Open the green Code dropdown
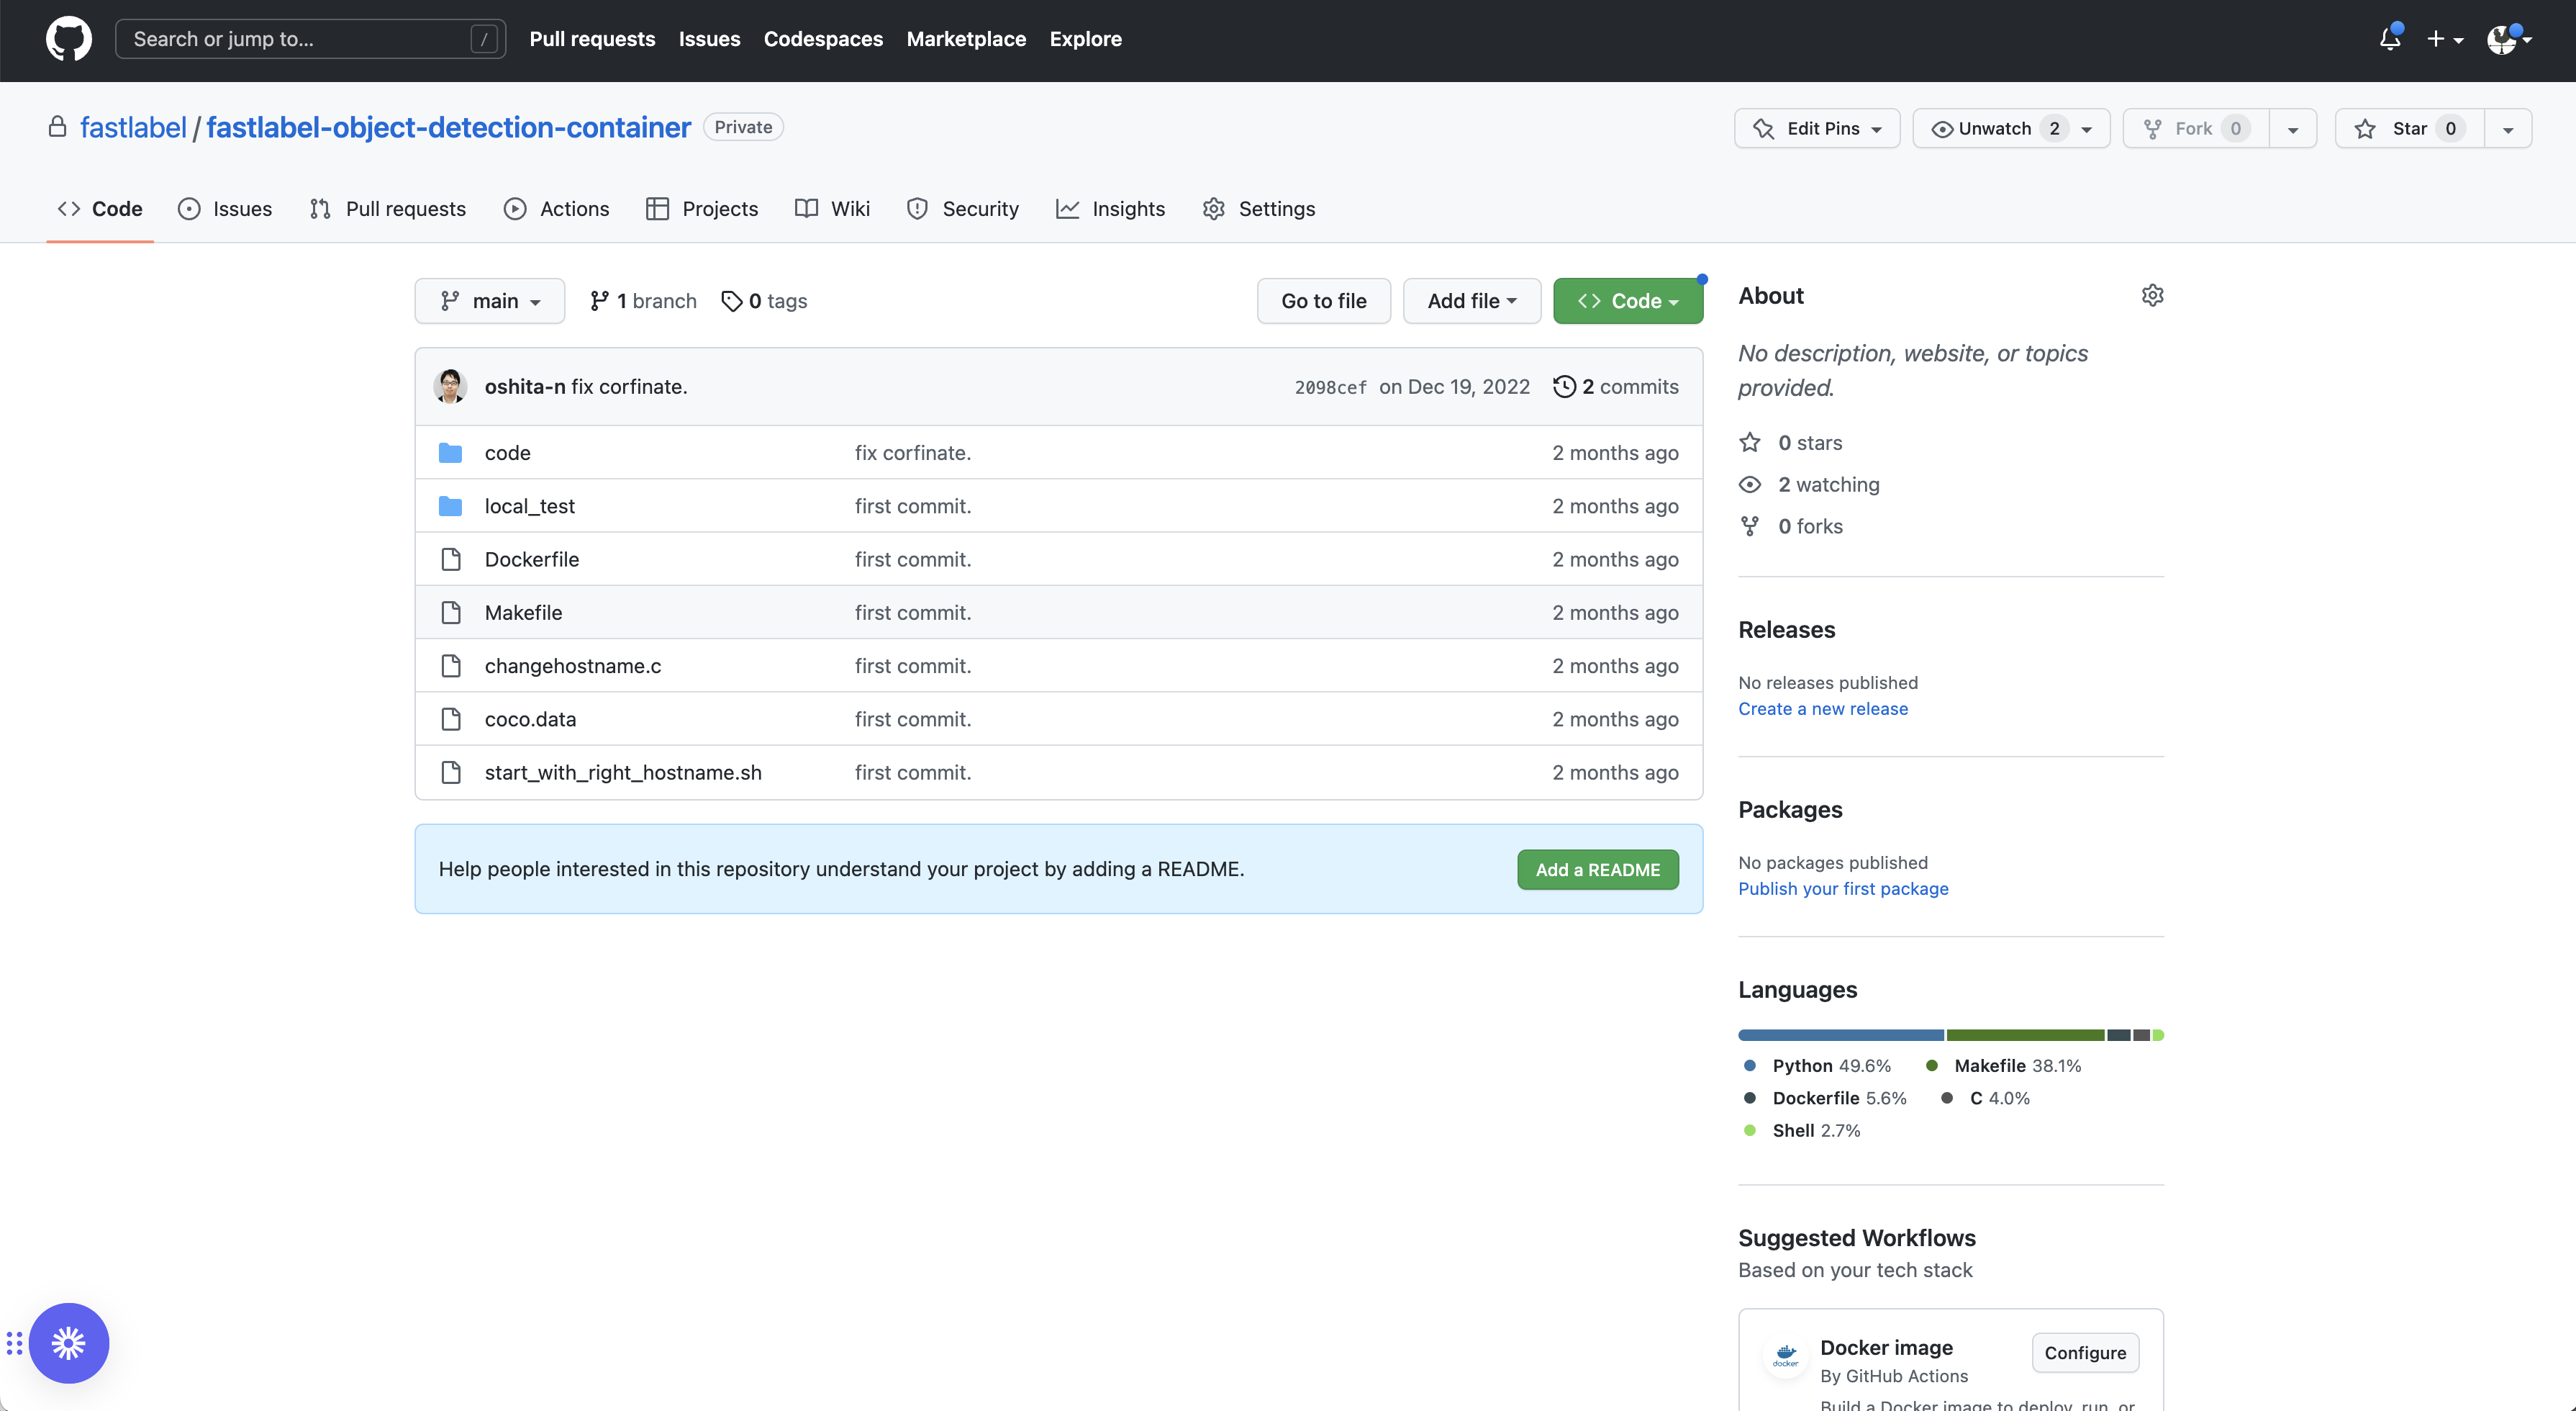 click(1628, 301)
